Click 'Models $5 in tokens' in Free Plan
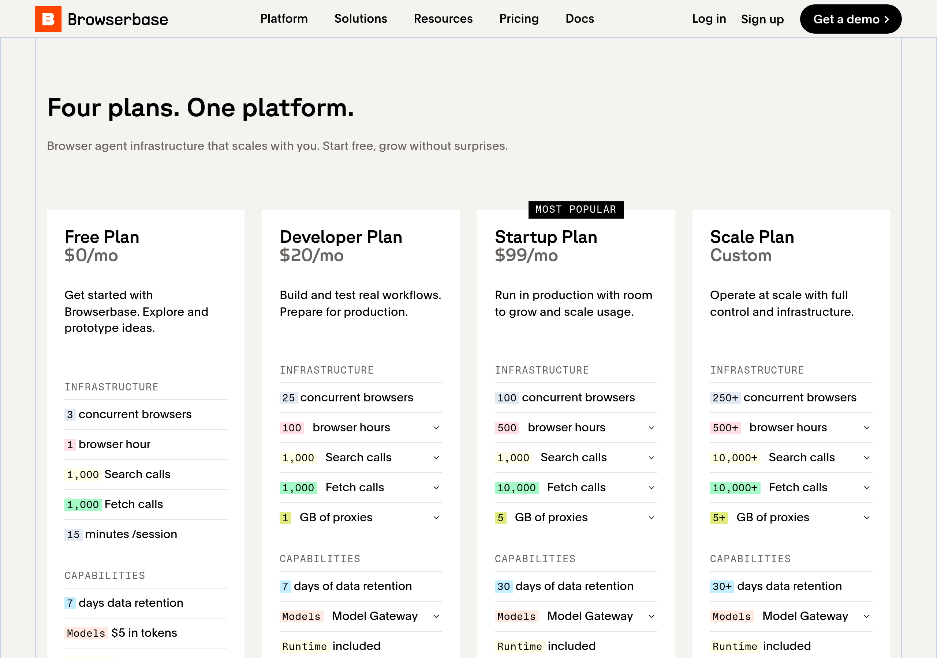Screen dimensions: 937x658 [x=121, y=633]
